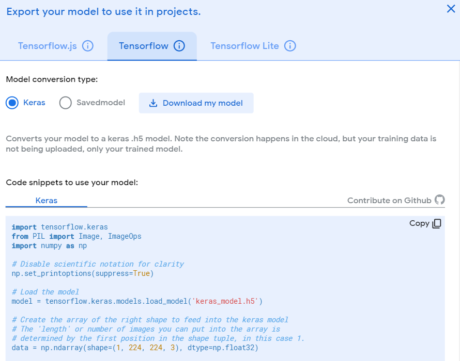Open the info icon beside the Tensorflow tab
460x361 pixels.
[x=179, y=46]
